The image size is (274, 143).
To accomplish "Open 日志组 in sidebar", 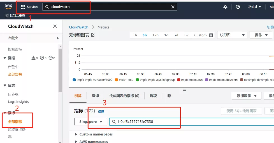I will (x=13, y=94).
